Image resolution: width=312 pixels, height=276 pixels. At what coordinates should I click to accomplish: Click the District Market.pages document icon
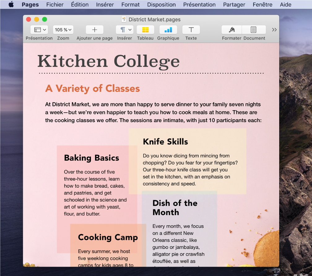[x=124, y=19]
